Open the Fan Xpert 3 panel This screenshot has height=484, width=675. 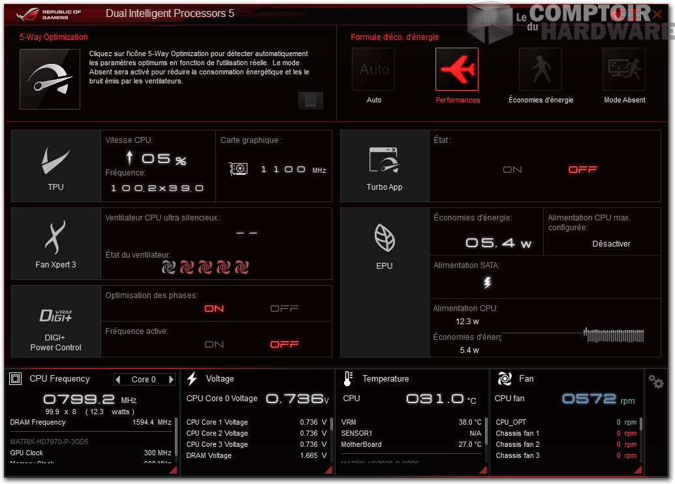(56, 243)
